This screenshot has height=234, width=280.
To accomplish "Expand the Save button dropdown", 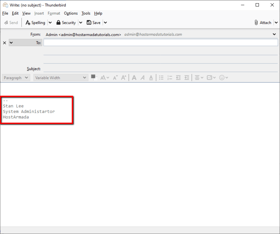I will (x=105, y=22).
